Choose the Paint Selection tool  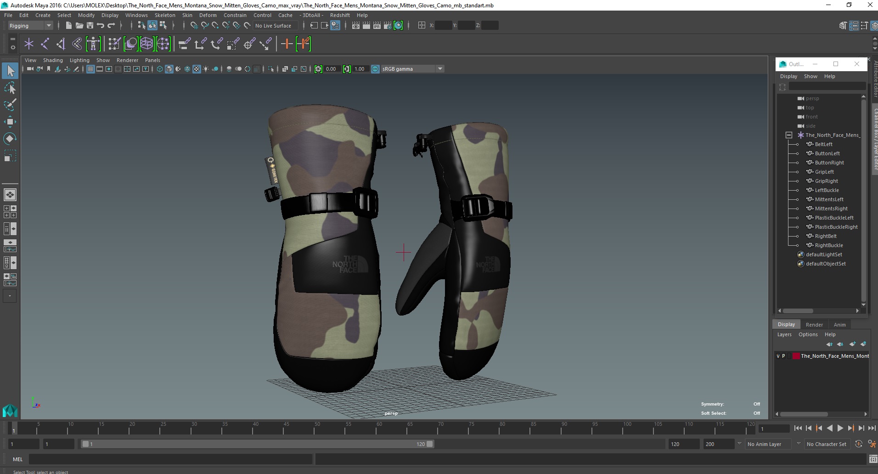[10, 105]
